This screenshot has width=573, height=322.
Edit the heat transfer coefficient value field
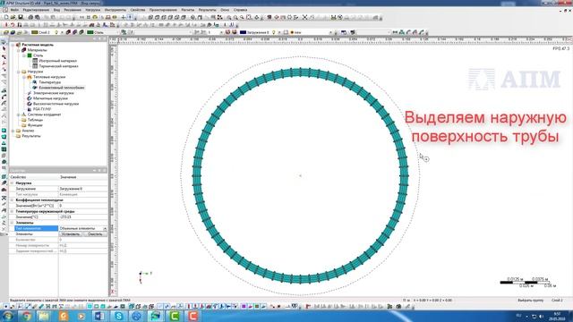(x=83, y=206)
